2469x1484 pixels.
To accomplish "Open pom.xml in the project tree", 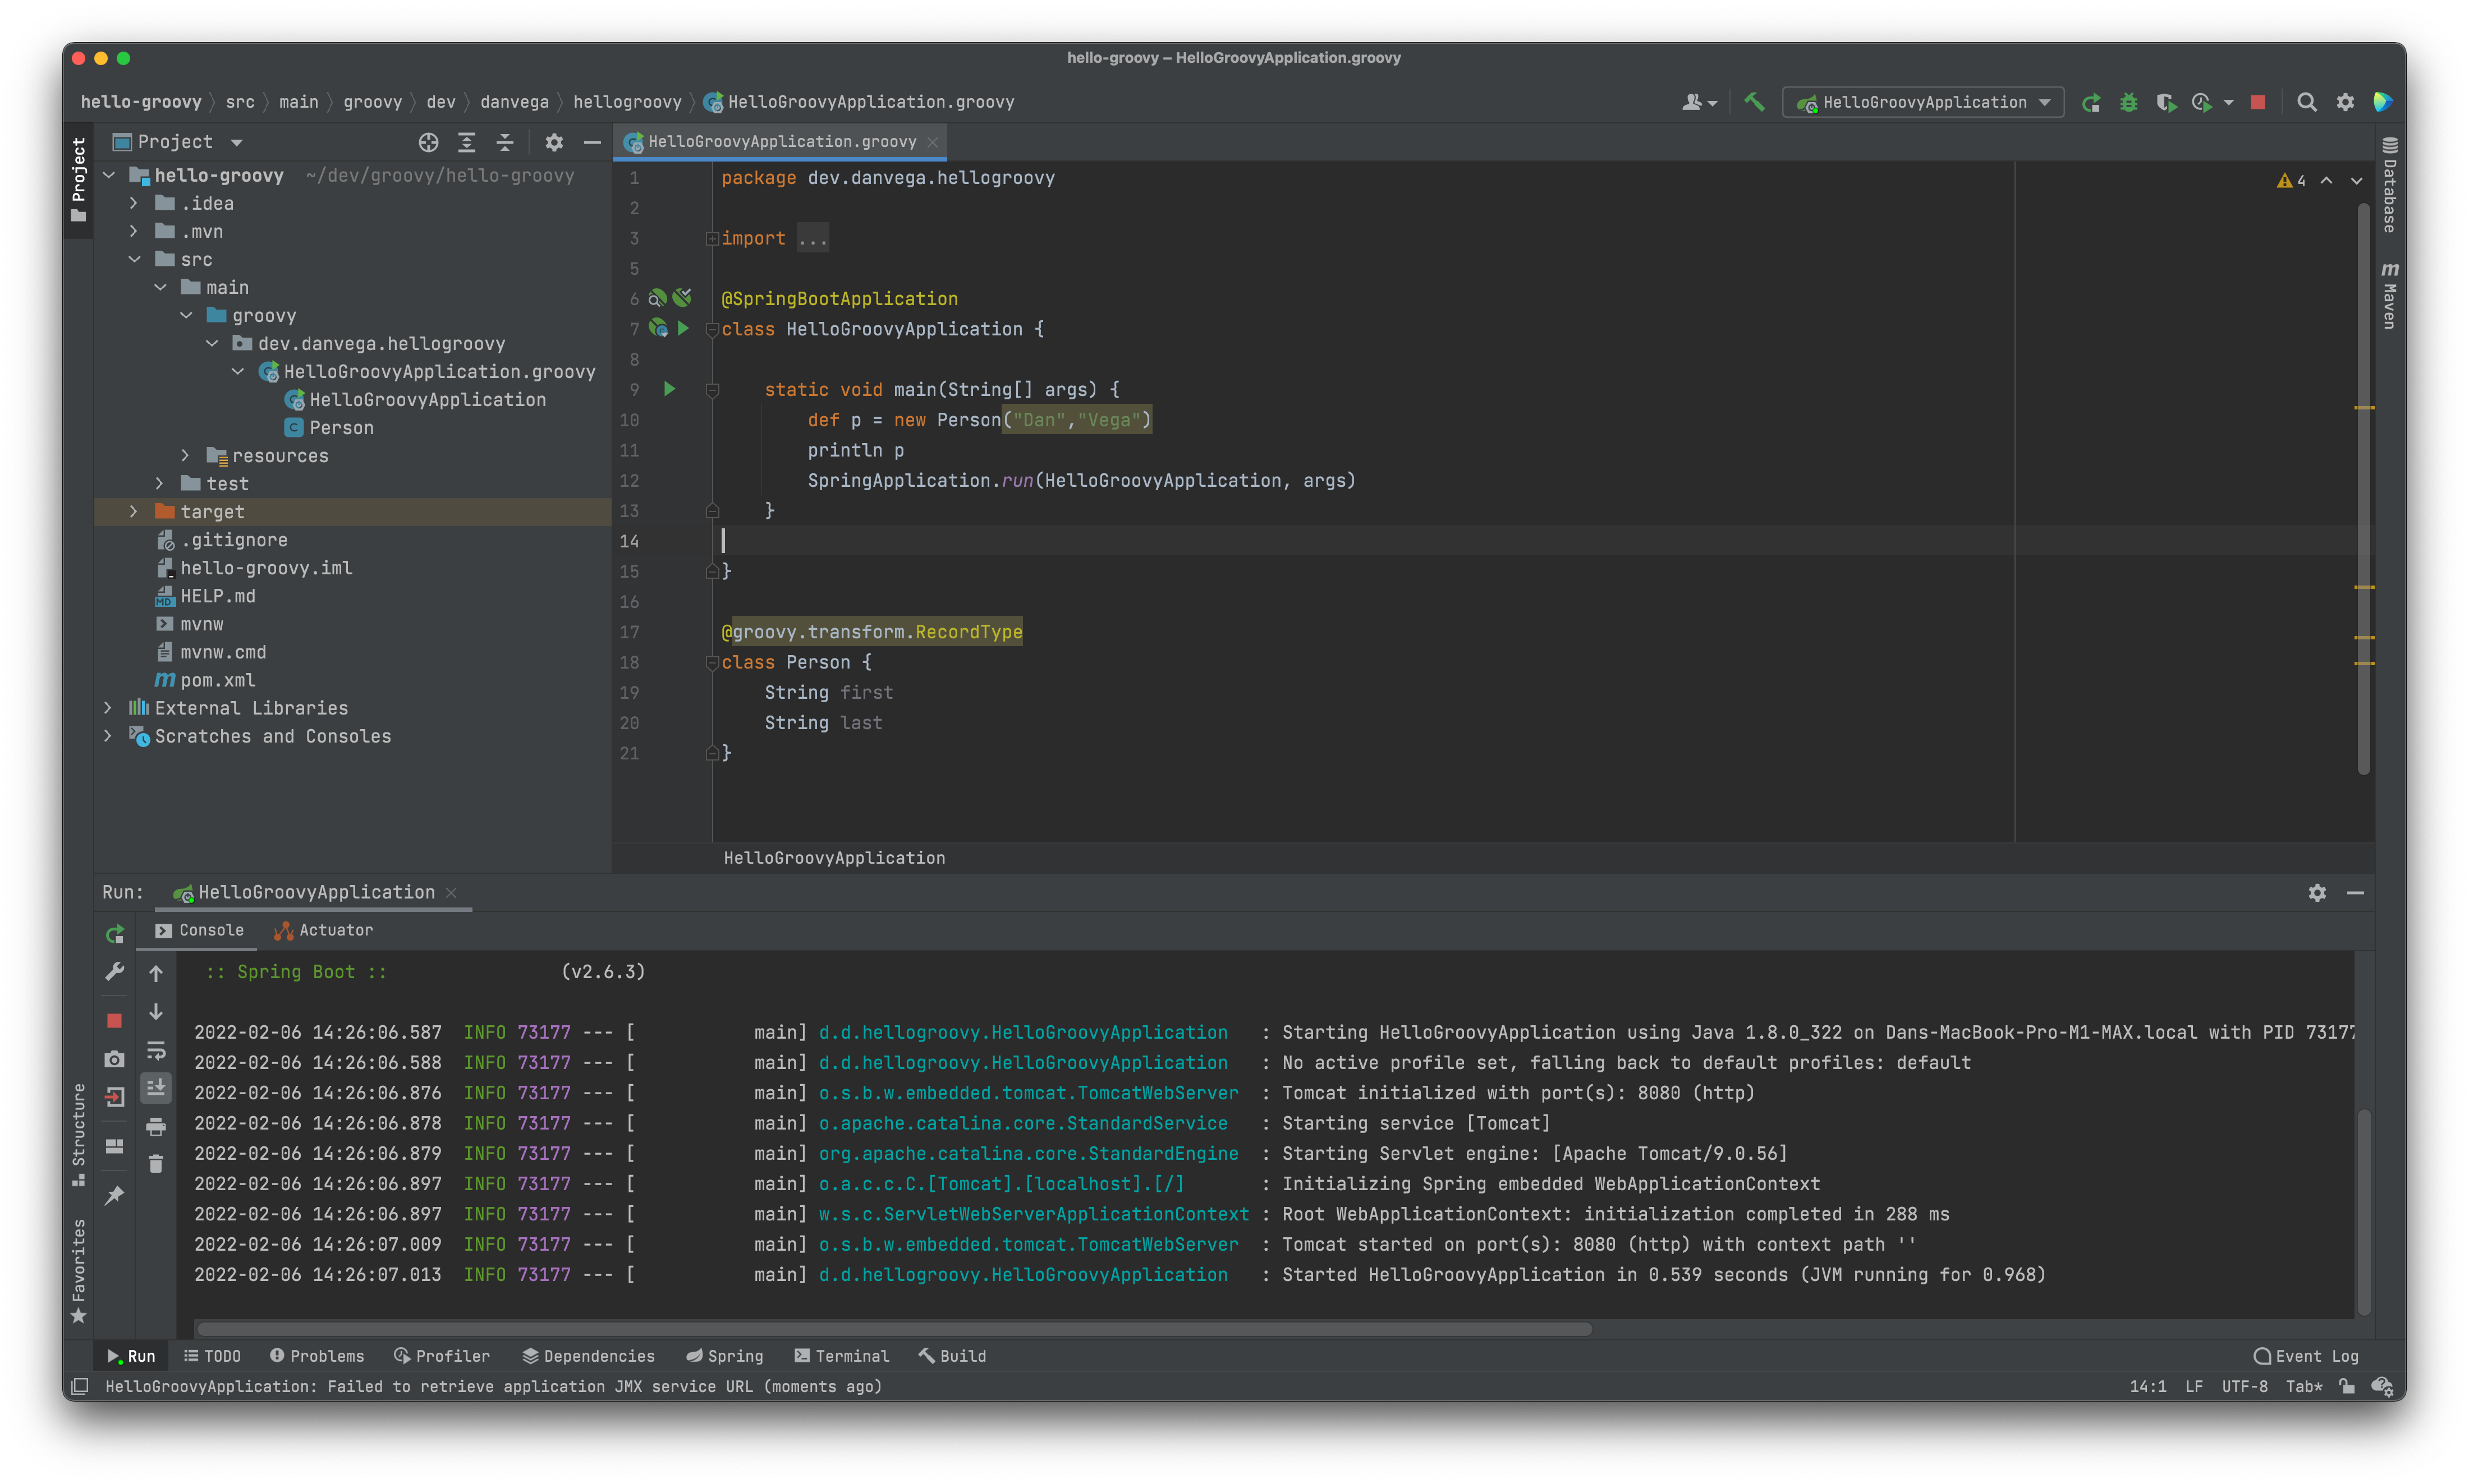I will point(217,680).
